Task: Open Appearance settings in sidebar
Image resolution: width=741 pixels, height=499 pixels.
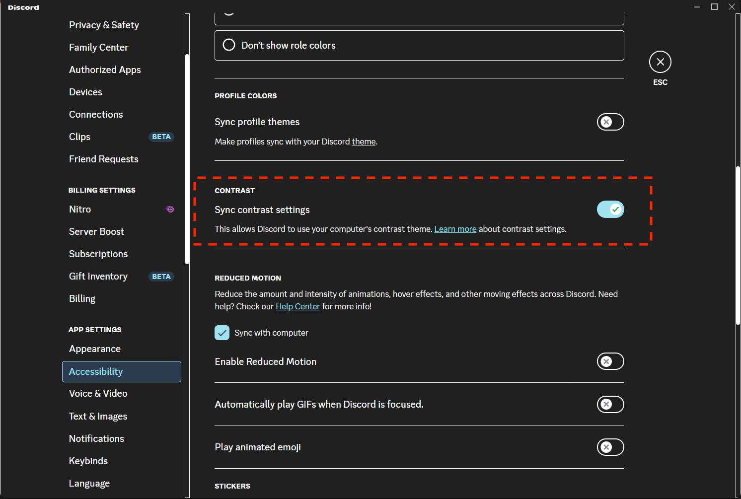Action: click(x=95, y=349)
